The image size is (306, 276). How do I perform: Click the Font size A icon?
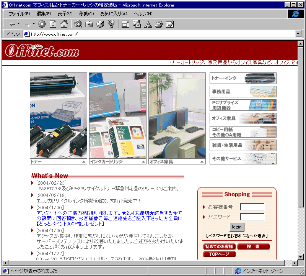(148, 24)
